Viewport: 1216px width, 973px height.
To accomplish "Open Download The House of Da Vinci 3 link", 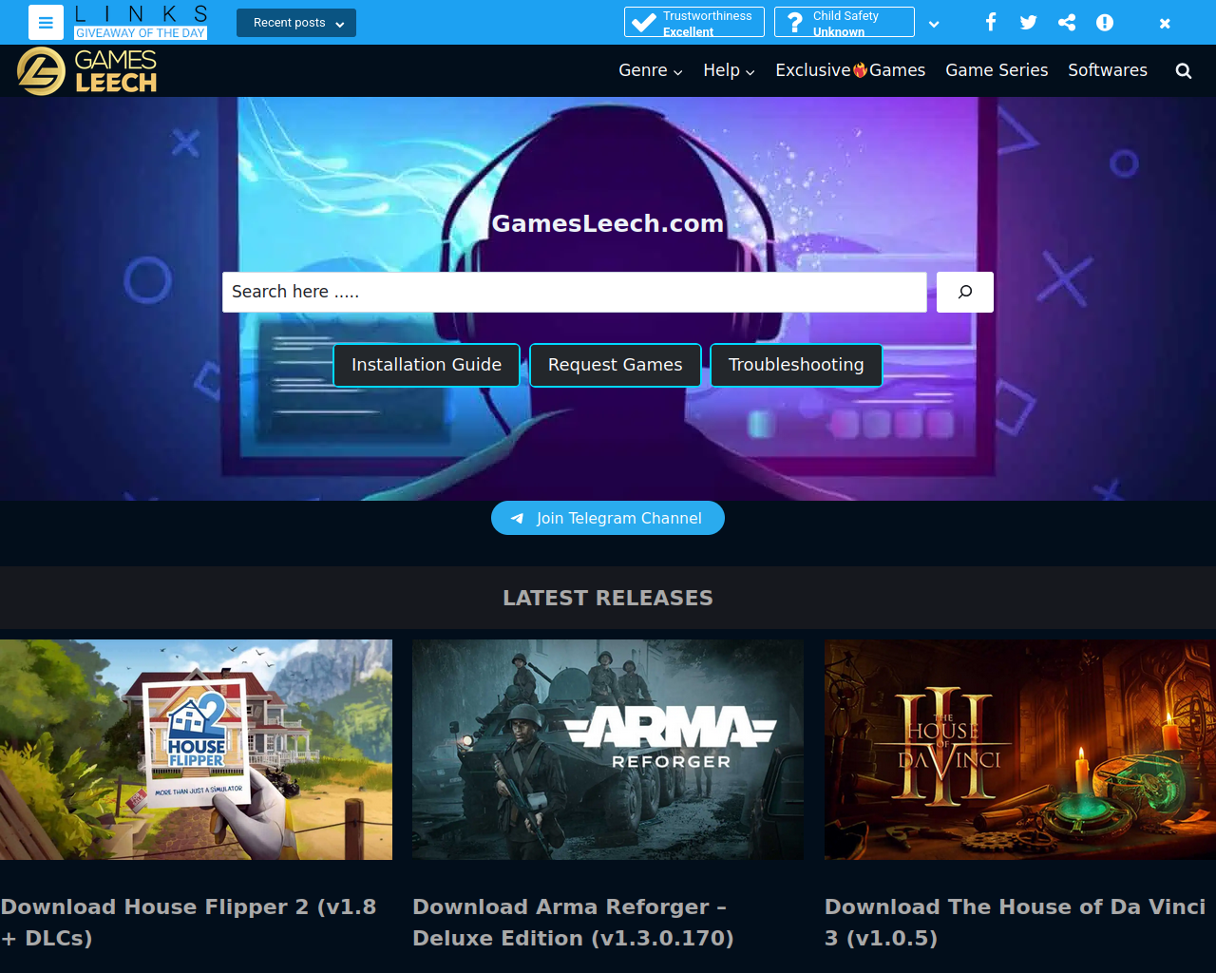I will [x=1015, y=923].
